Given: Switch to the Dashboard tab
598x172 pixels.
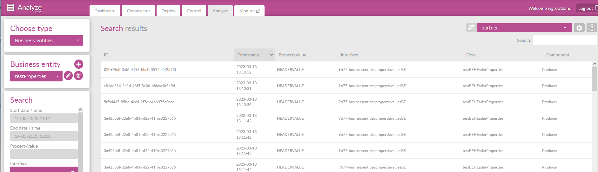Looking at the screenshot, I should 105,11.
